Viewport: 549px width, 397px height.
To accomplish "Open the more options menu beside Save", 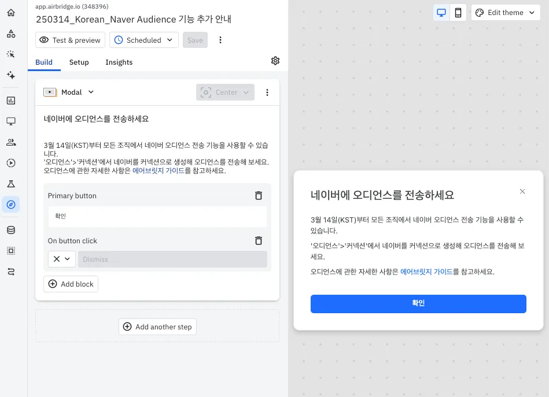I will point(220,40).
